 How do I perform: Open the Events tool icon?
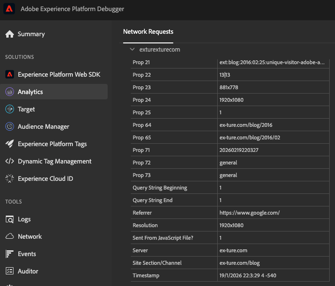(x=10, y=254)
